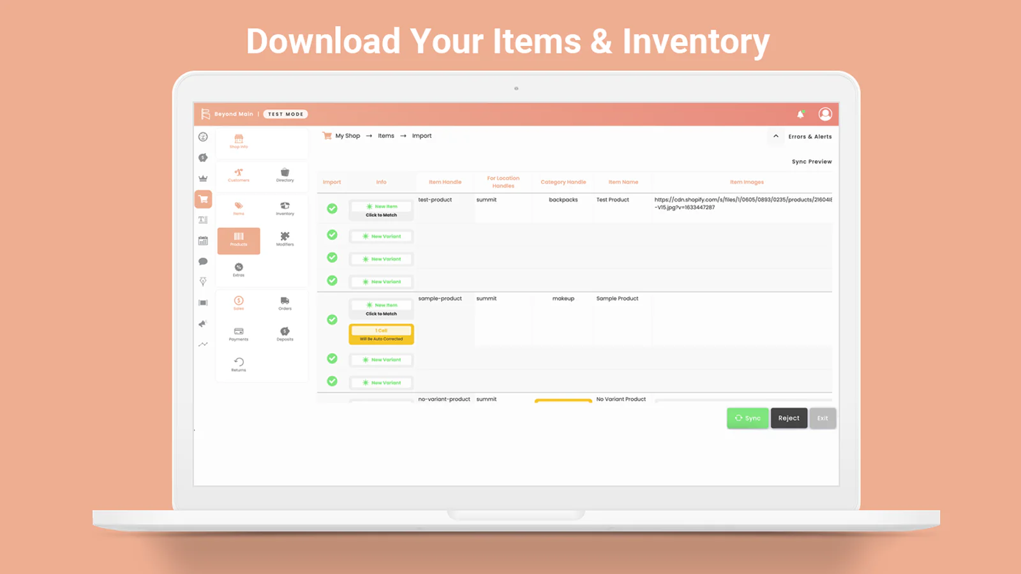Open Directory tile
The width and height of the screenshot is (1021, 574).
[x=285, y=175]
